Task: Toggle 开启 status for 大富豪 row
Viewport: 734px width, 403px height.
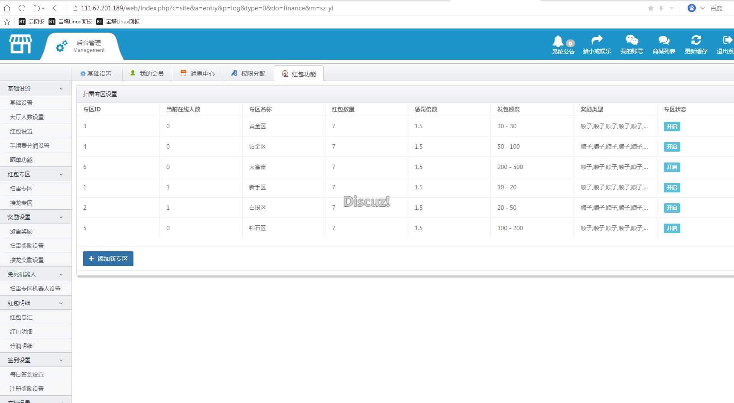Action: coord(672,167)
